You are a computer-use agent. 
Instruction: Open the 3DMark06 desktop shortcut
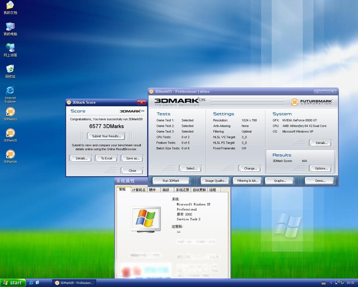click(10, 155)
